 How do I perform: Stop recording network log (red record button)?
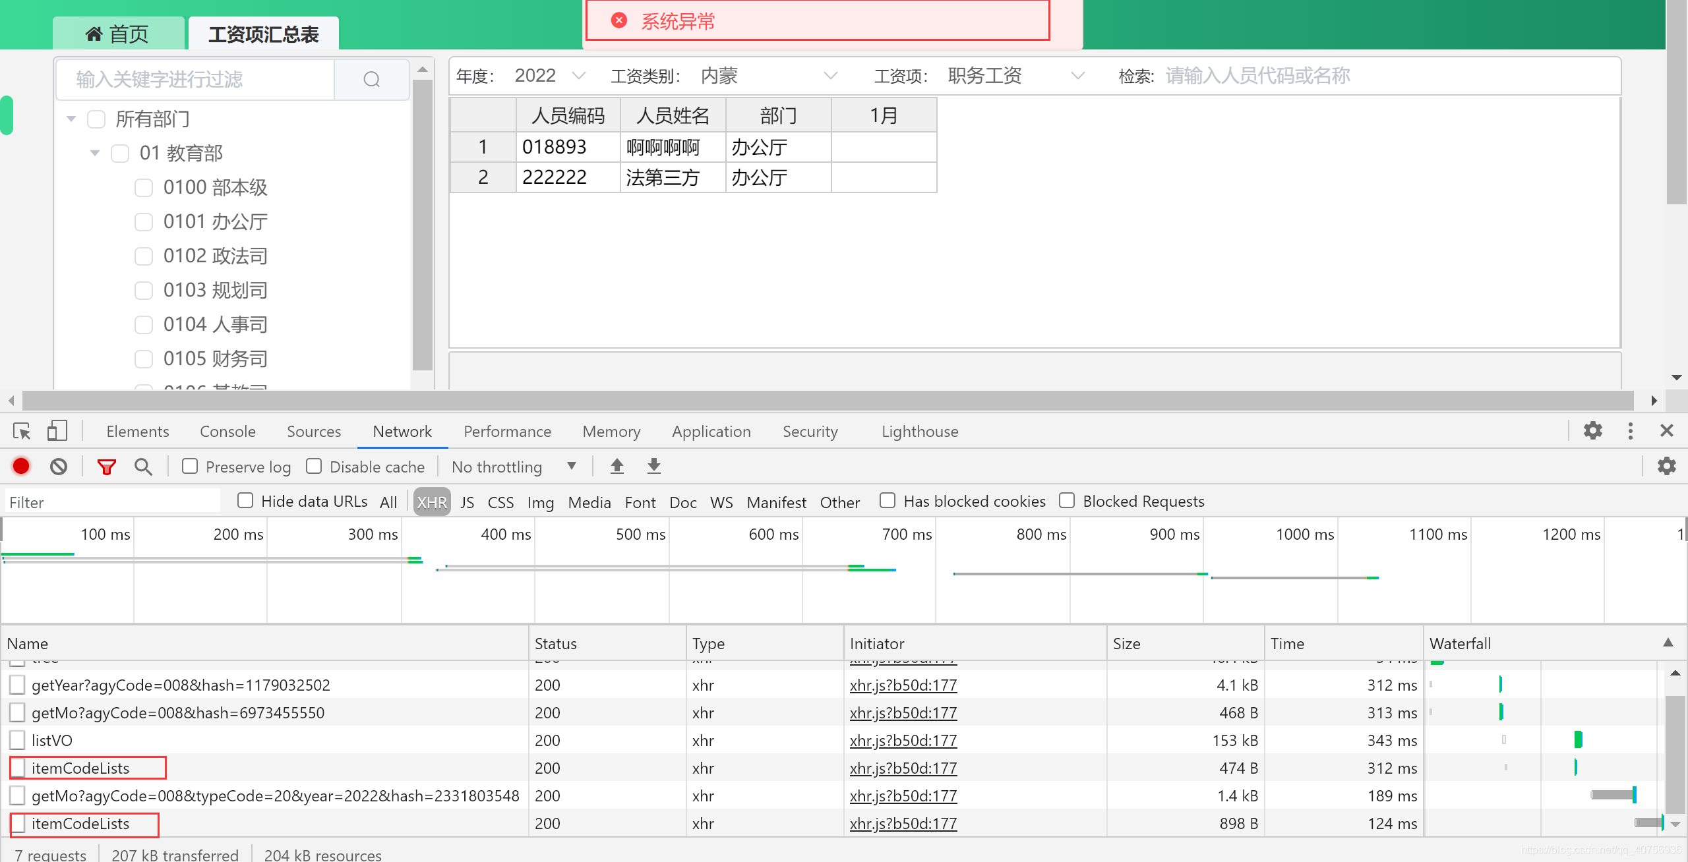pos(20,466)
